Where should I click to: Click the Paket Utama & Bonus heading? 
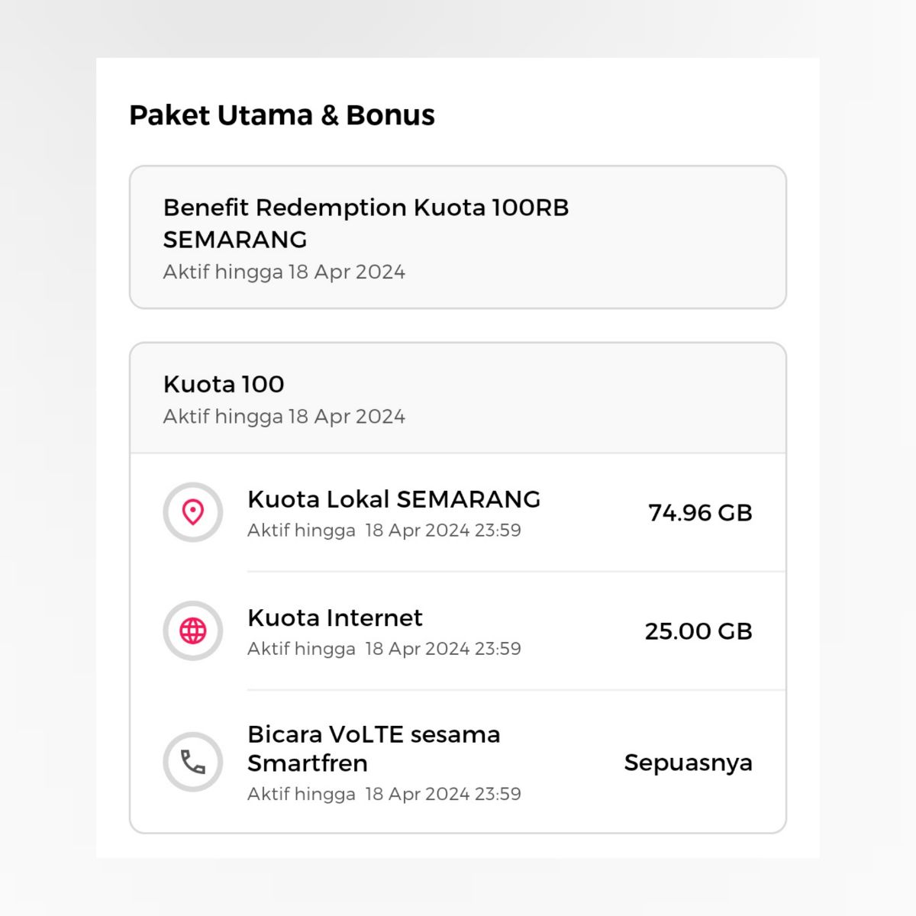tap(282, 115)
